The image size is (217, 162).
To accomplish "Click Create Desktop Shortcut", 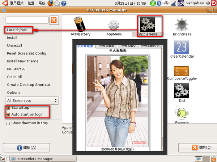I will pos(29,85).
